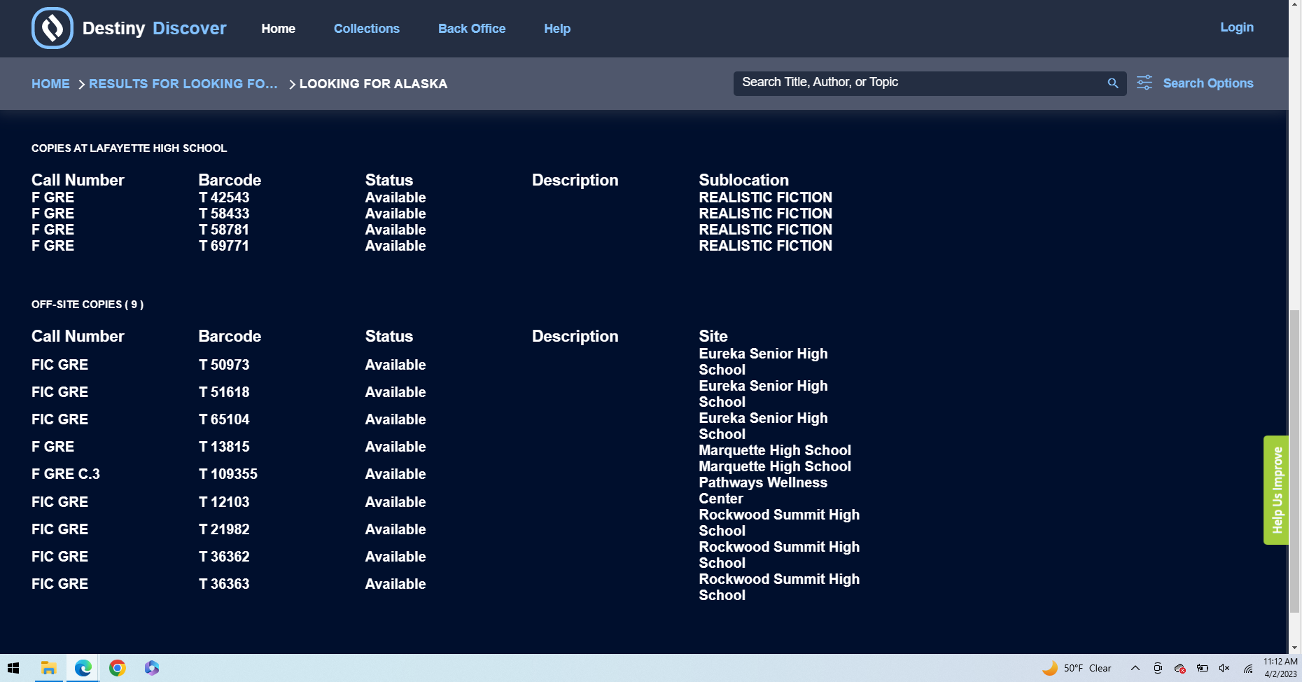The width and height of the screenshot is (1302, 682).
Task: Click the muted volume tray icon
Action: 1224,668
